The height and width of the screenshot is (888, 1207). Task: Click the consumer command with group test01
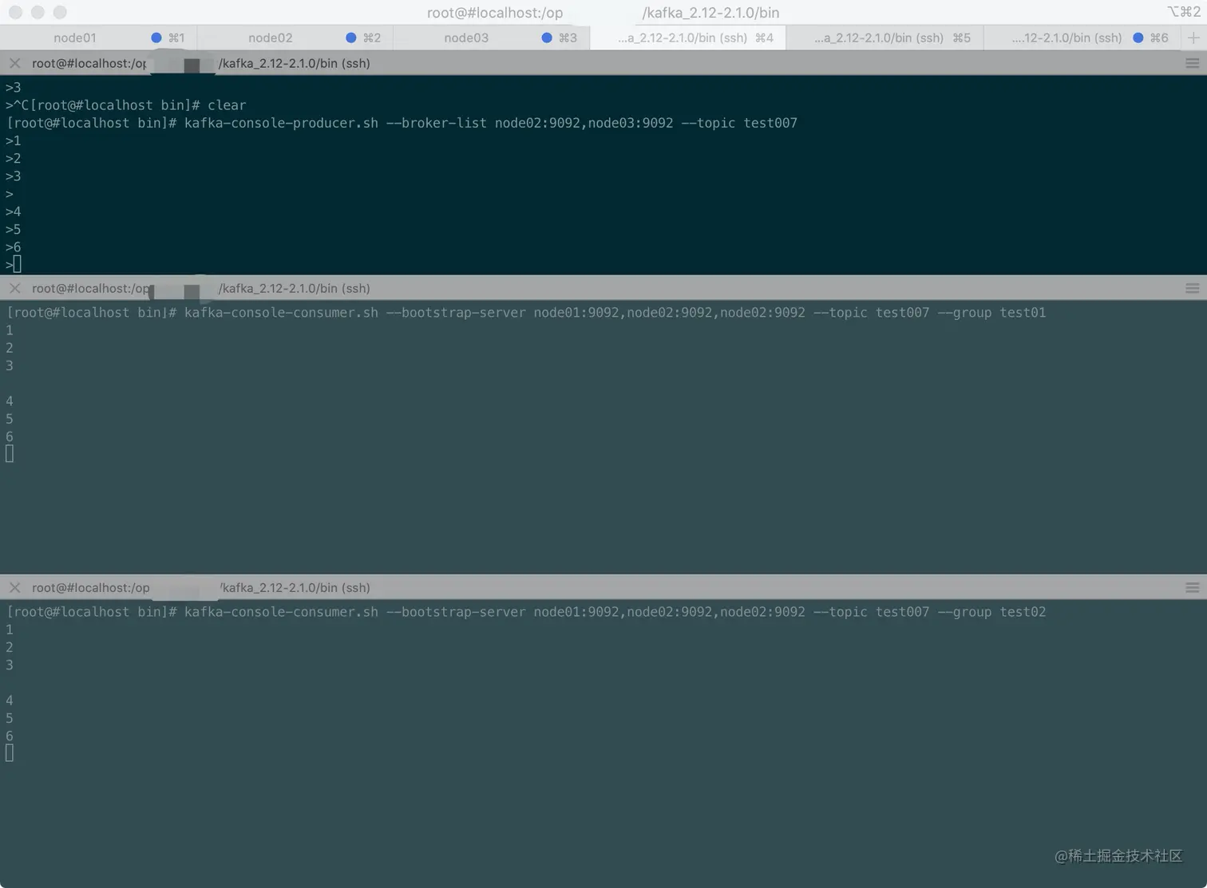[x=526, y=313]
